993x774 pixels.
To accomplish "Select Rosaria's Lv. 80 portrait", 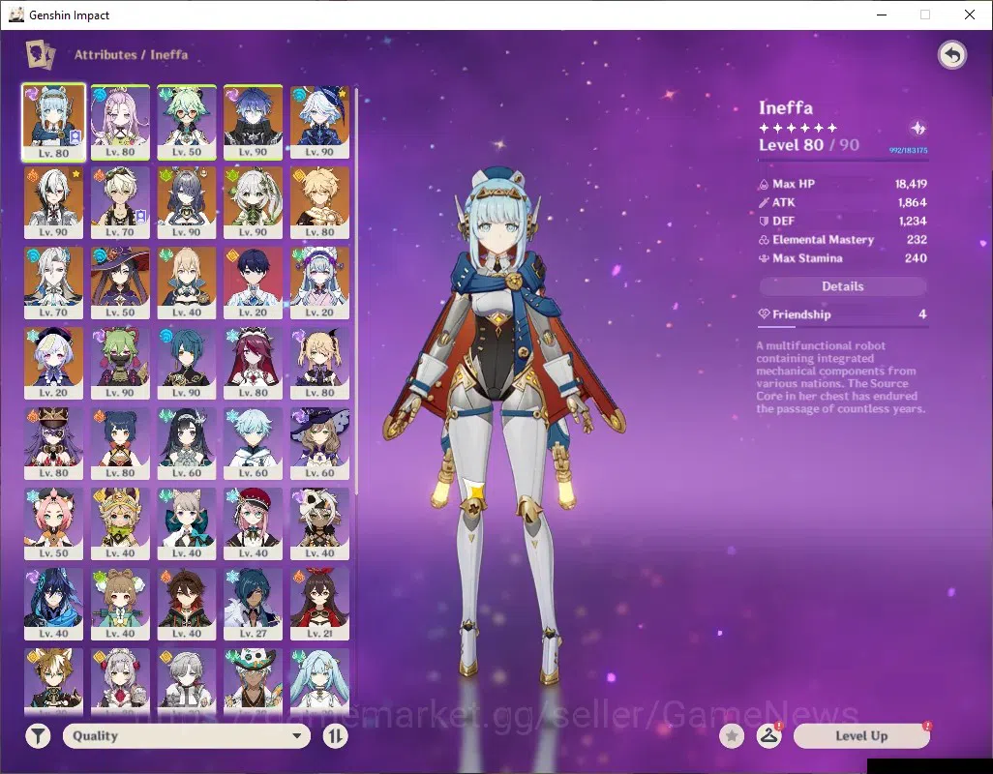I will (254, 364).
